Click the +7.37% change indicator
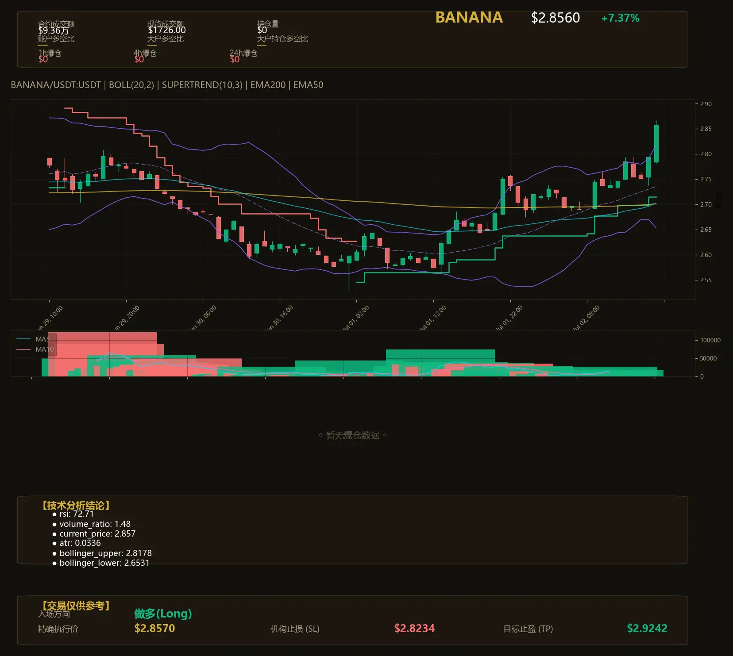The height and width of the screenshot is (656, 733). pyautogui.click(x=620, y=18)
